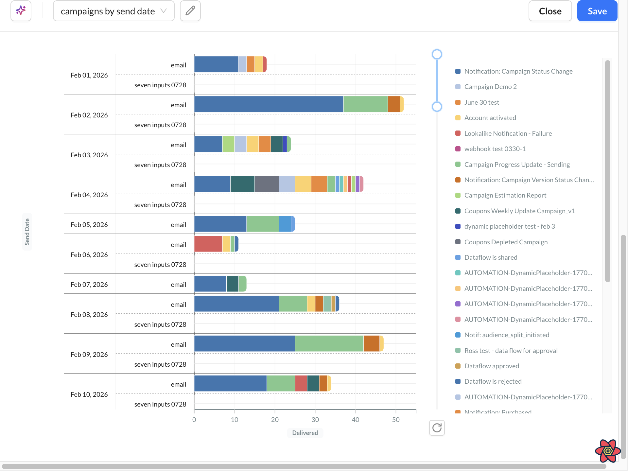628x471 pixels.
Task: Toggle Campaign Estimation Report legend swatch
Action: click(458, 195)
